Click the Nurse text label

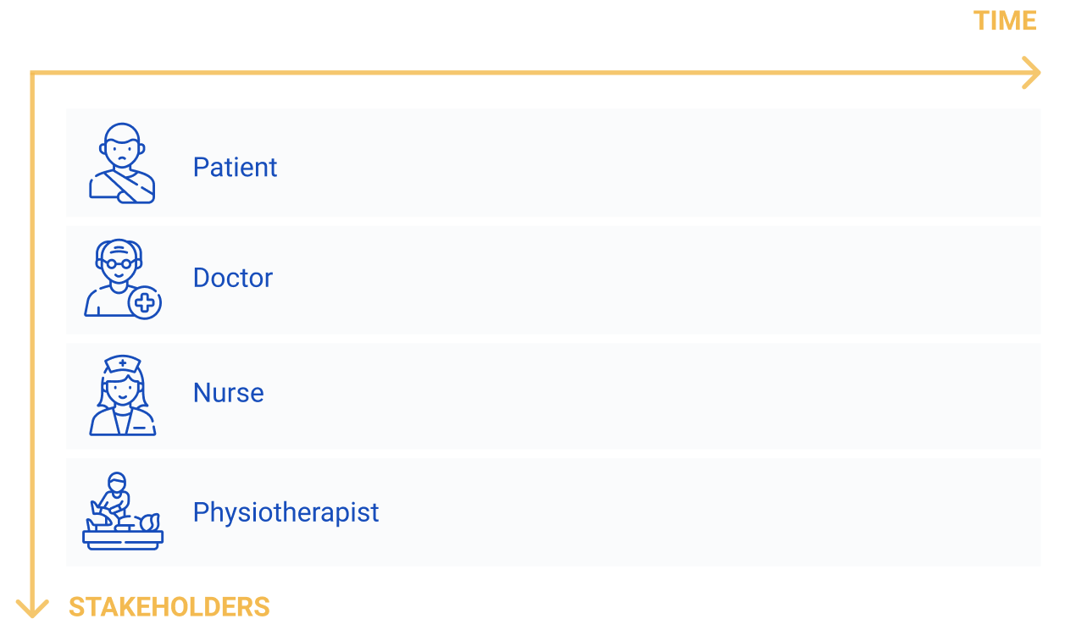(229, 393)
